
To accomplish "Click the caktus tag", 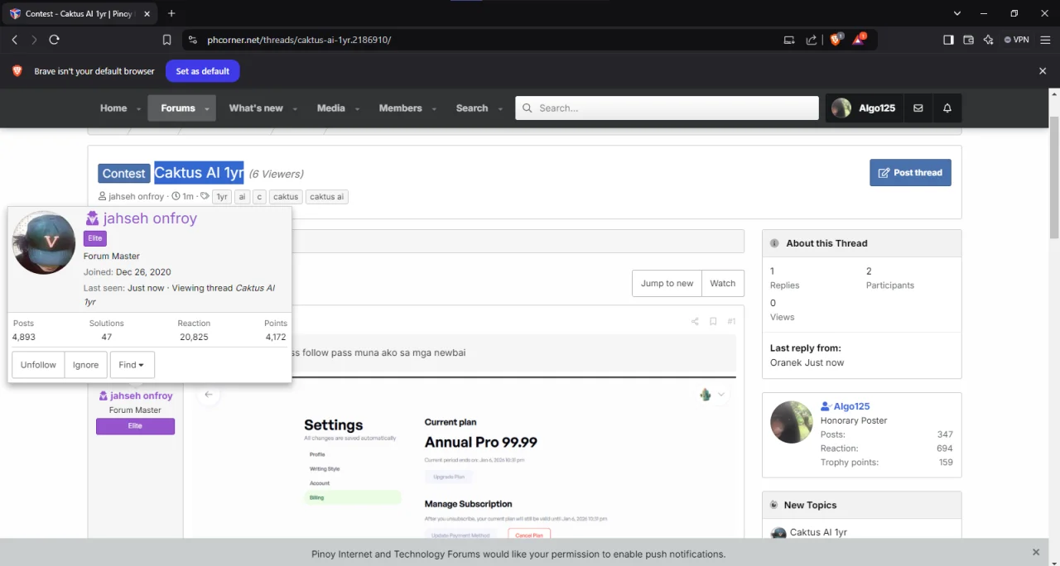I will (286, 197).
